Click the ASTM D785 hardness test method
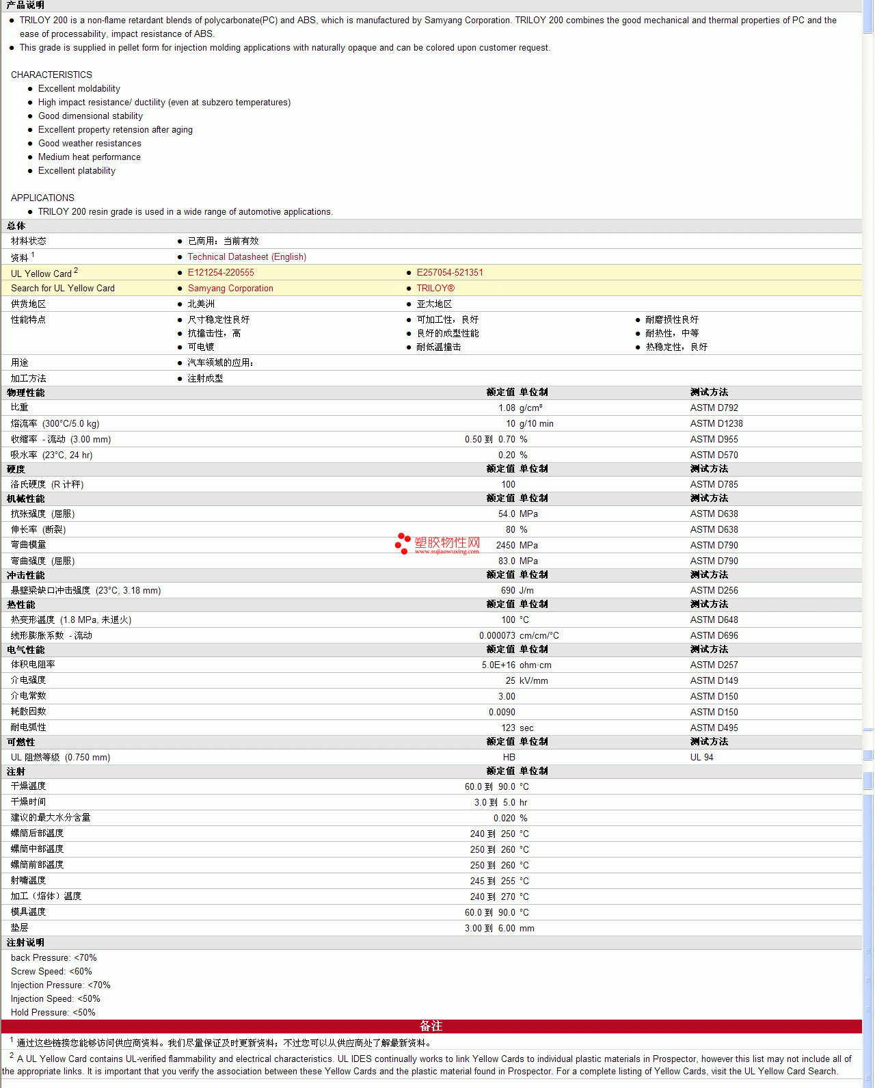The image size is (875, 1088). [x=714, y=485]
